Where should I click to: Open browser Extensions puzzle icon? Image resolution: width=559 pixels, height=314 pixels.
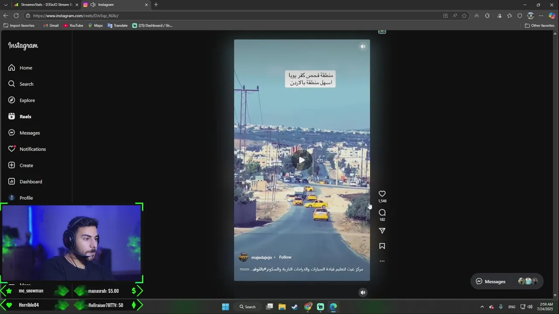point(487,16)
